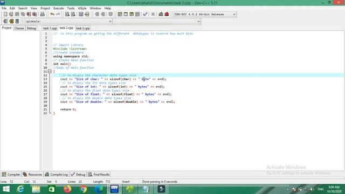Click the Debug checkmark icon
This screenshot has height=194, width=345.
coord(145,15)
